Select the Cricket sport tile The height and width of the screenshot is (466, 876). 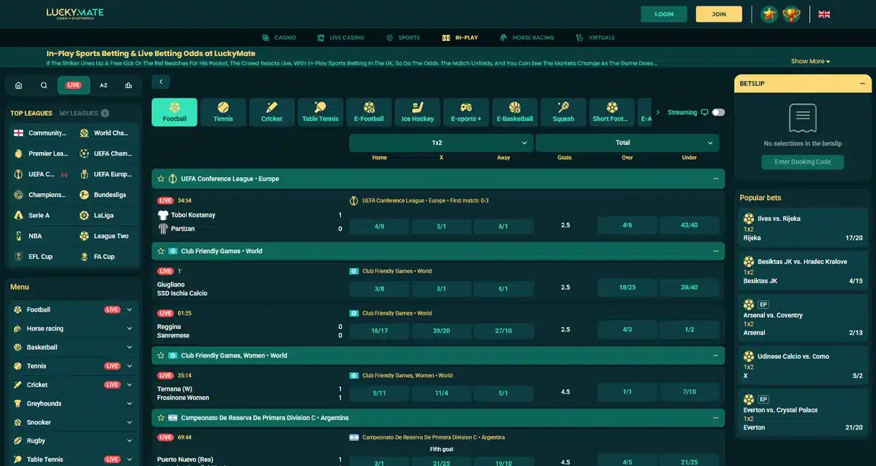pos(272,112)
